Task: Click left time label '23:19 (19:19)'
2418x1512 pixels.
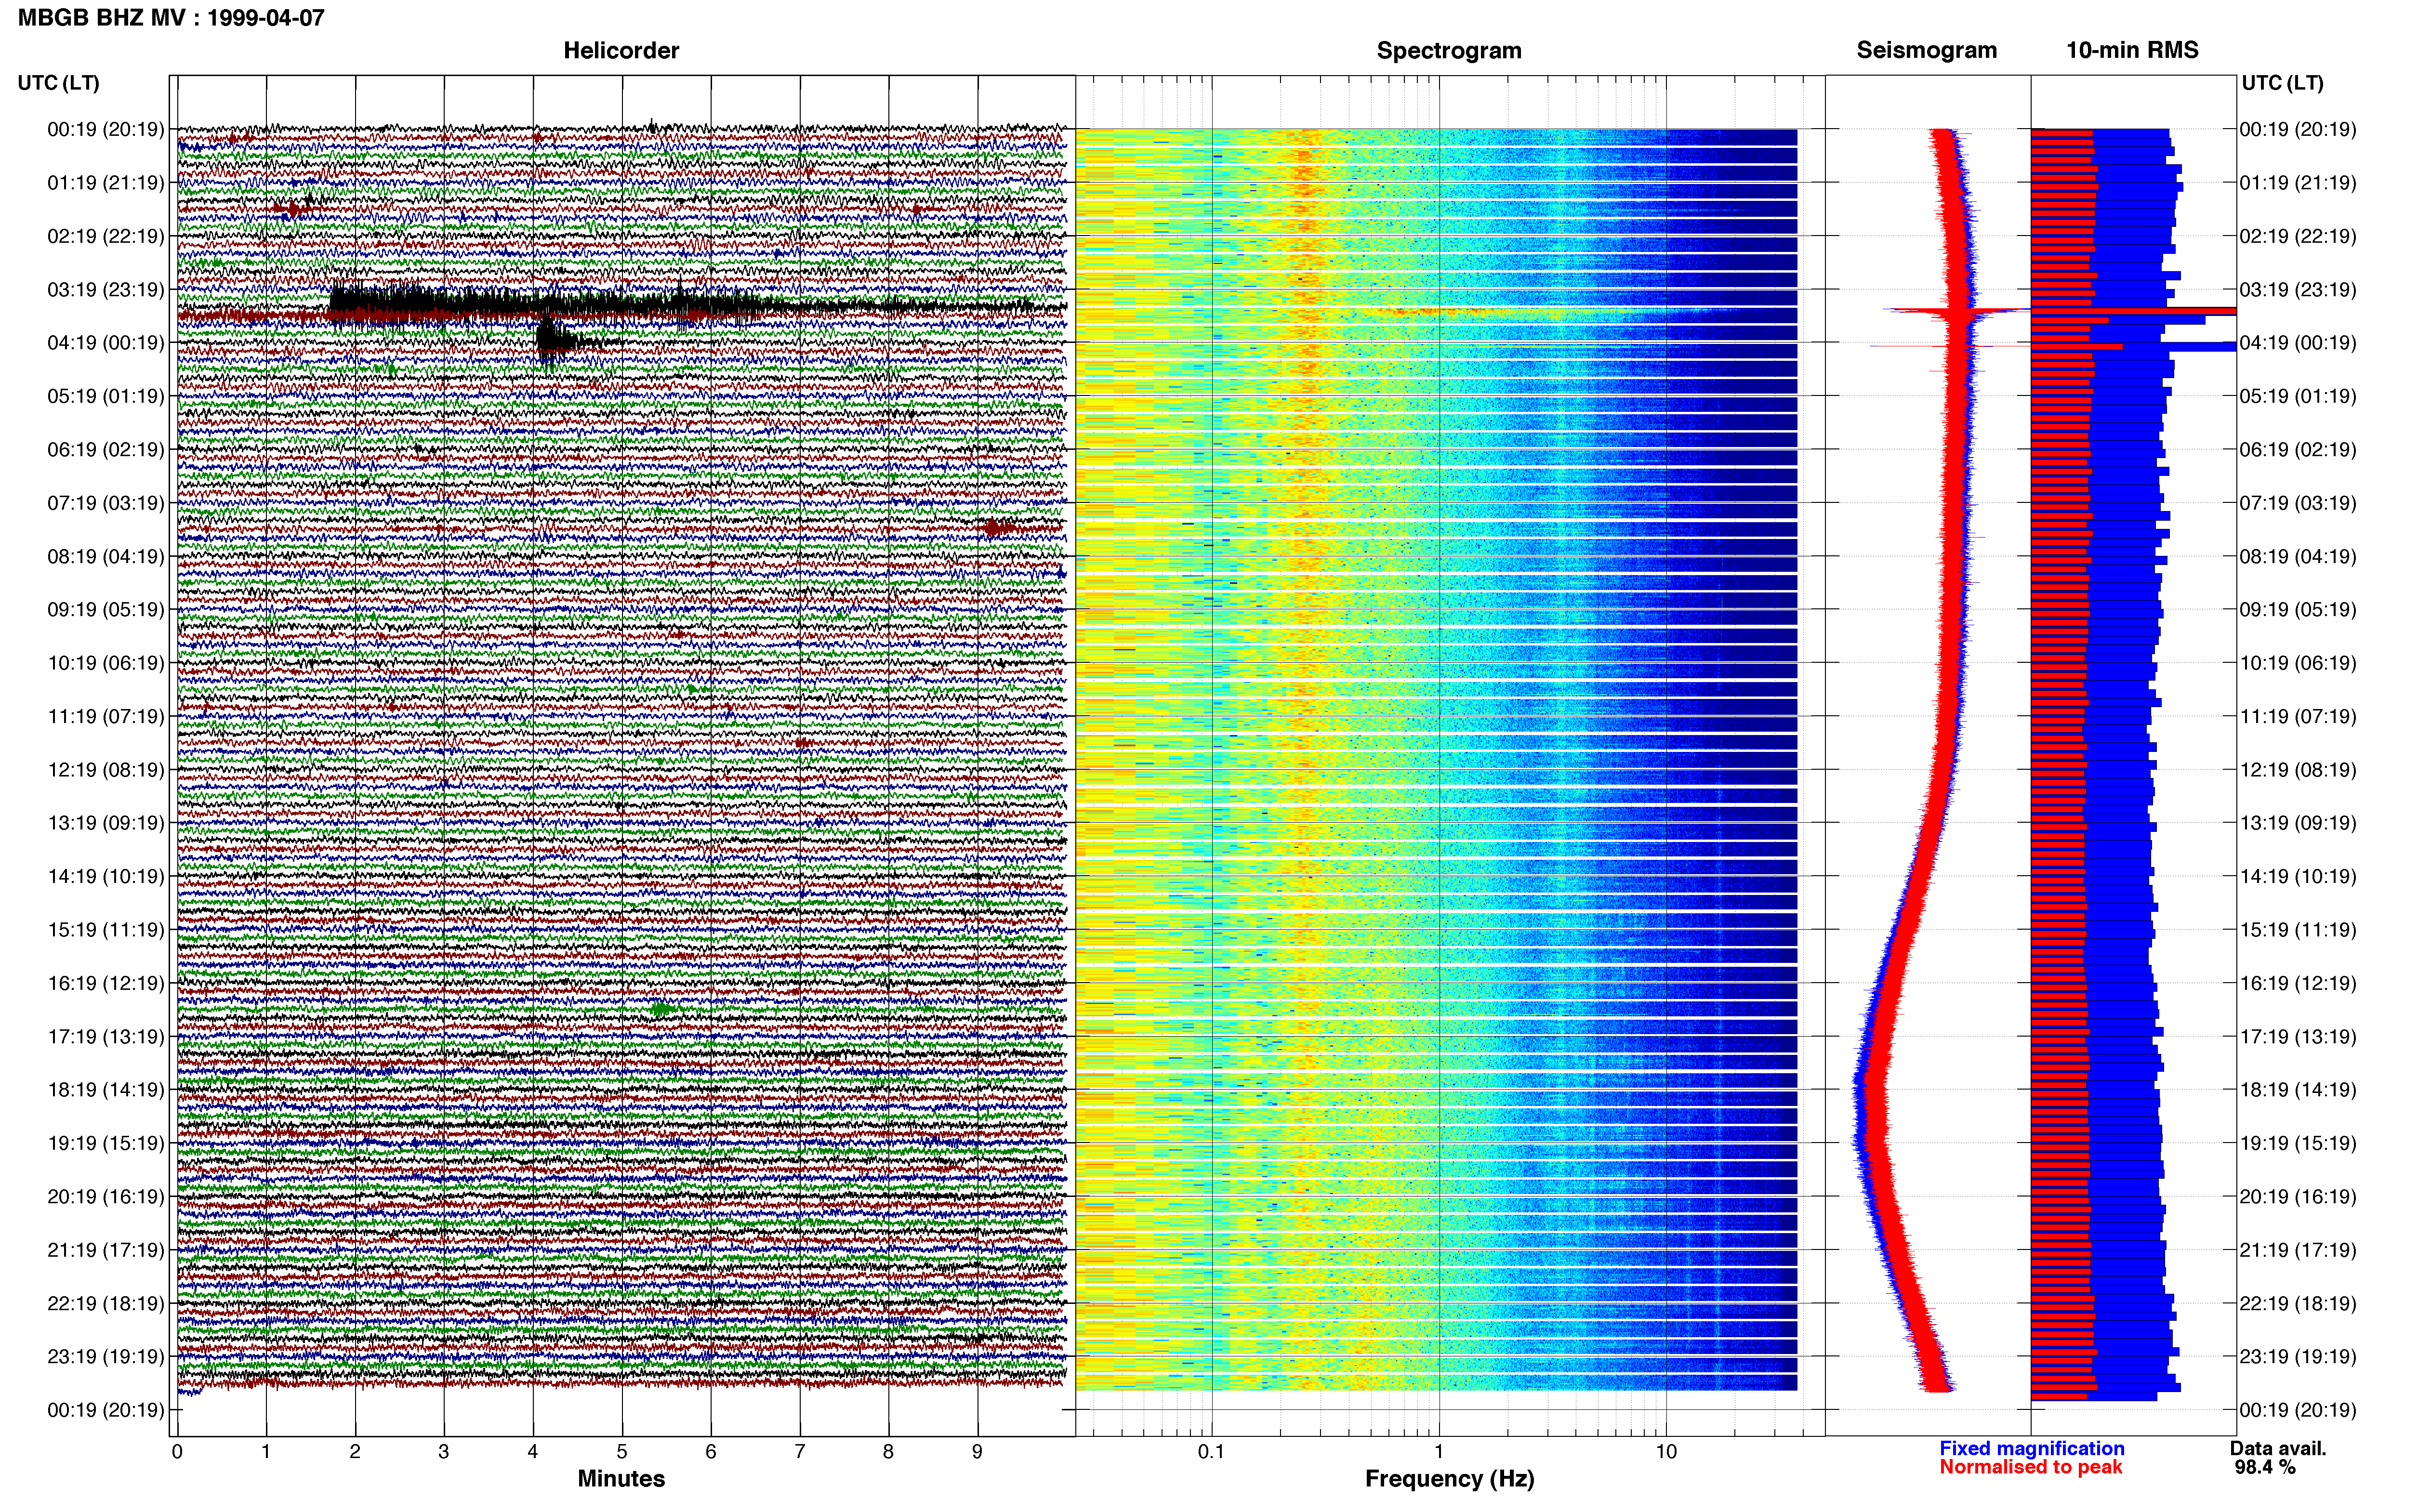Action: 106,1357
